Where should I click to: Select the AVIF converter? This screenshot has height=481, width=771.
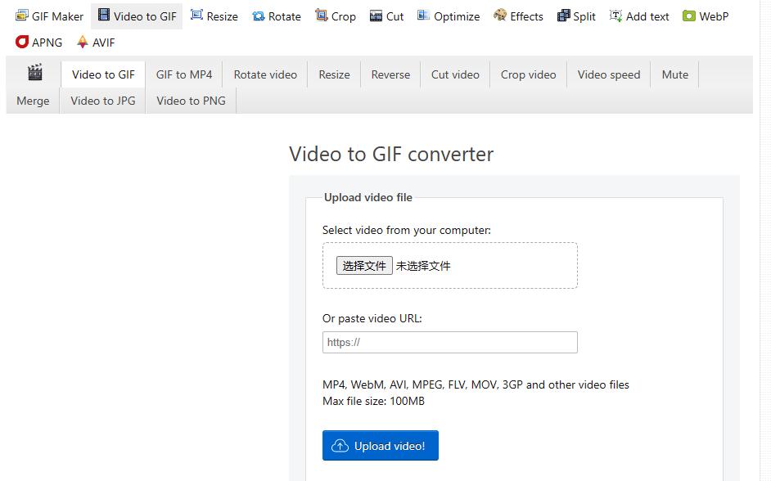96,42
